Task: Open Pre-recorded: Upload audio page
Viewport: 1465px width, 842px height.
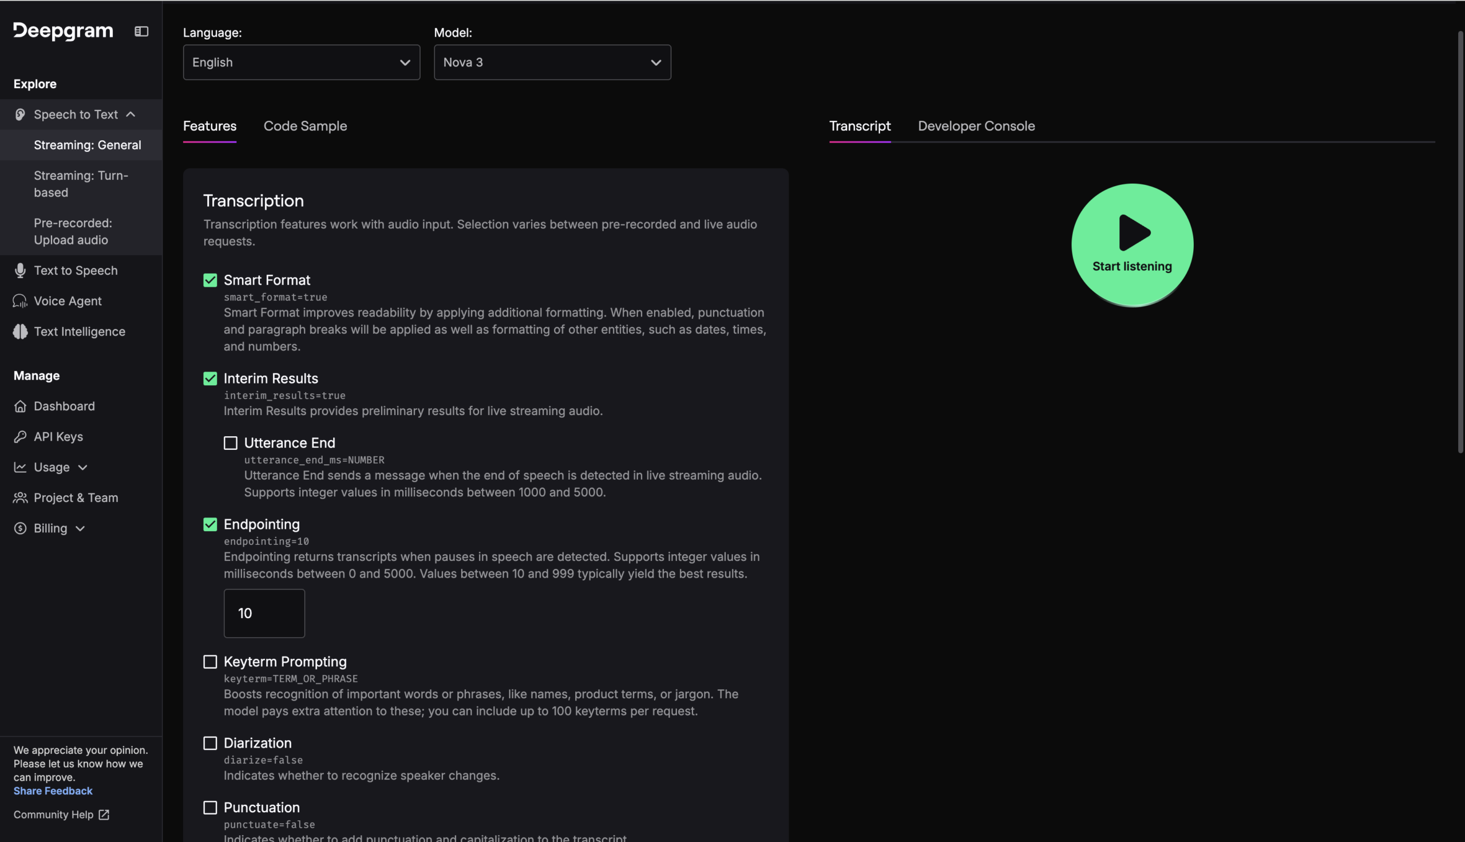Action: click(81, 231)
